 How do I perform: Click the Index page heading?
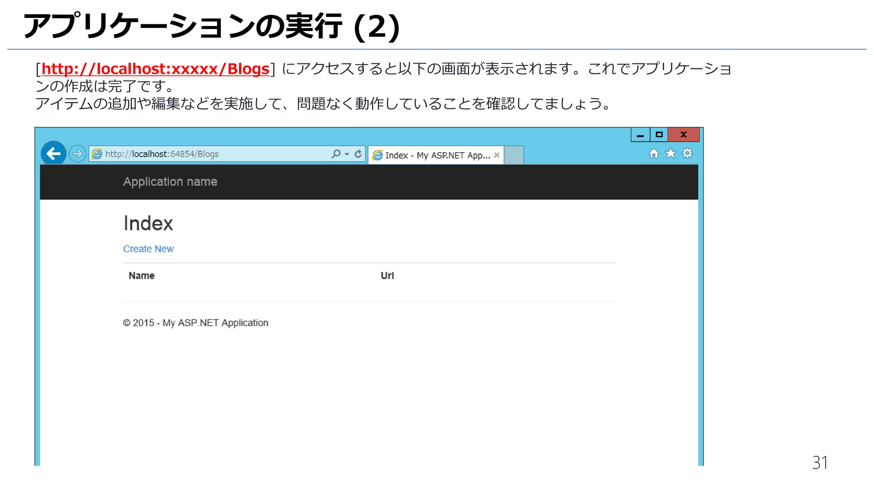(148, 223)
